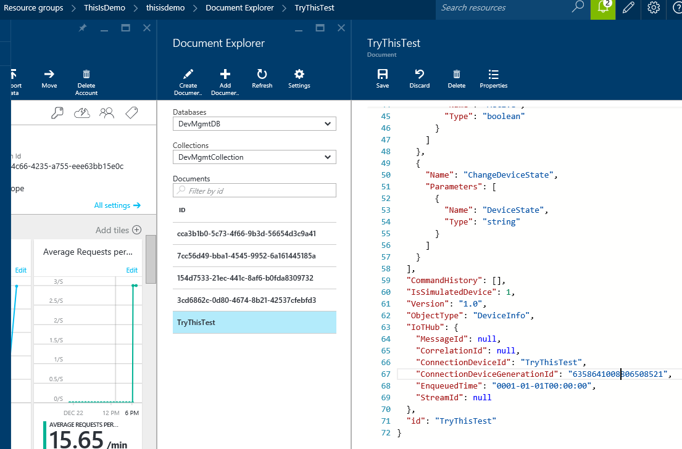
Task: Click the Filter by id field
Action: tap(254, 191)
